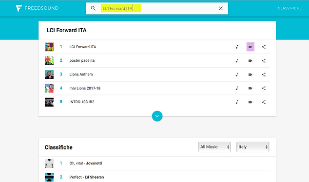Clear the search field with the X icon
Screen dimensions: 309x182
(x=221, y=8)
